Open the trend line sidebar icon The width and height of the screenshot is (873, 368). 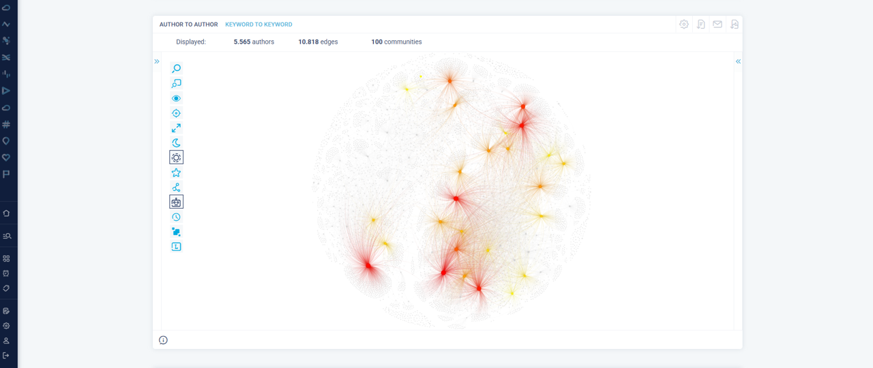pos(6,24)
